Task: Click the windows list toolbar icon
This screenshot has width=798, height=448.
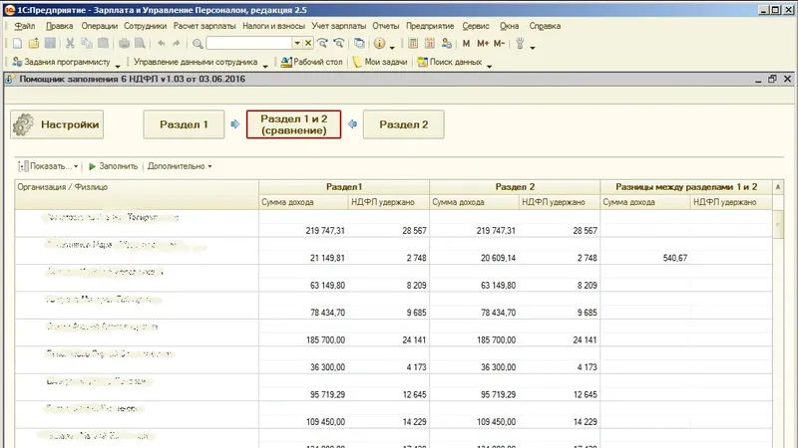Action: (359, 44)
